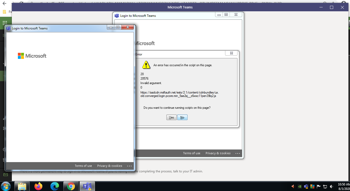350x191 pixels.
Task: Open the NVIDIA tray icon
Action: click(300, 187)
